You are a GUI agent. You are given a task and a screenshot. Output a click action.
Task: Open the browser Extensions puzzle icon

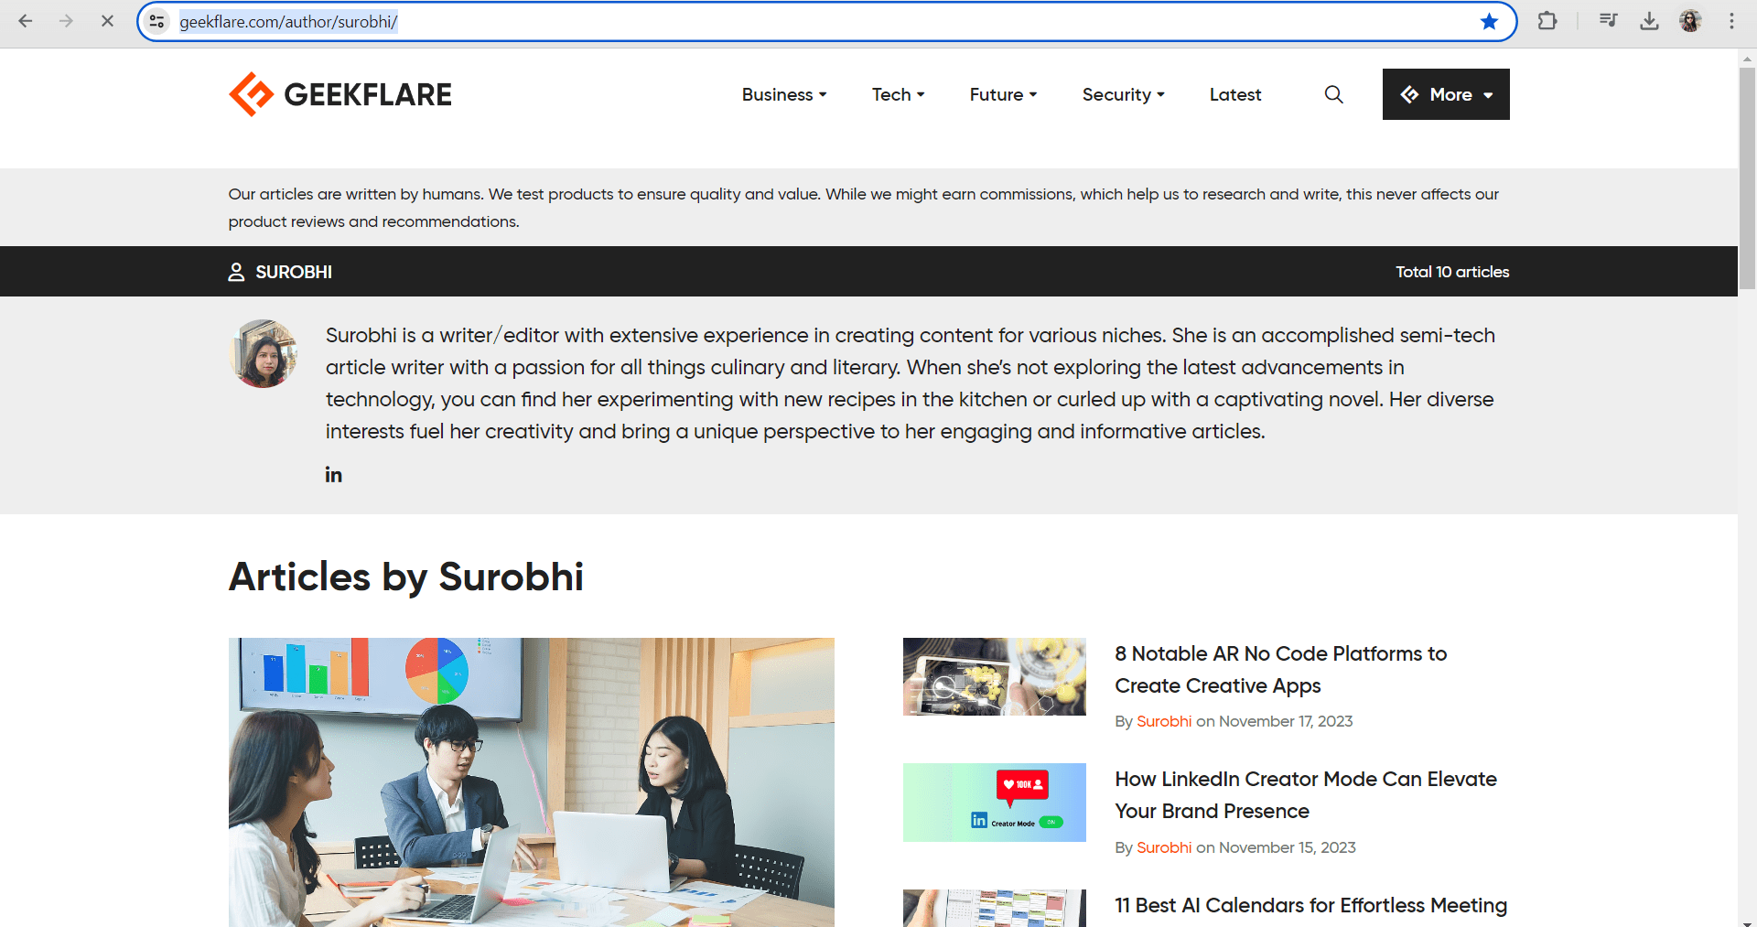pyautogui.click(x=1547, y=21)
